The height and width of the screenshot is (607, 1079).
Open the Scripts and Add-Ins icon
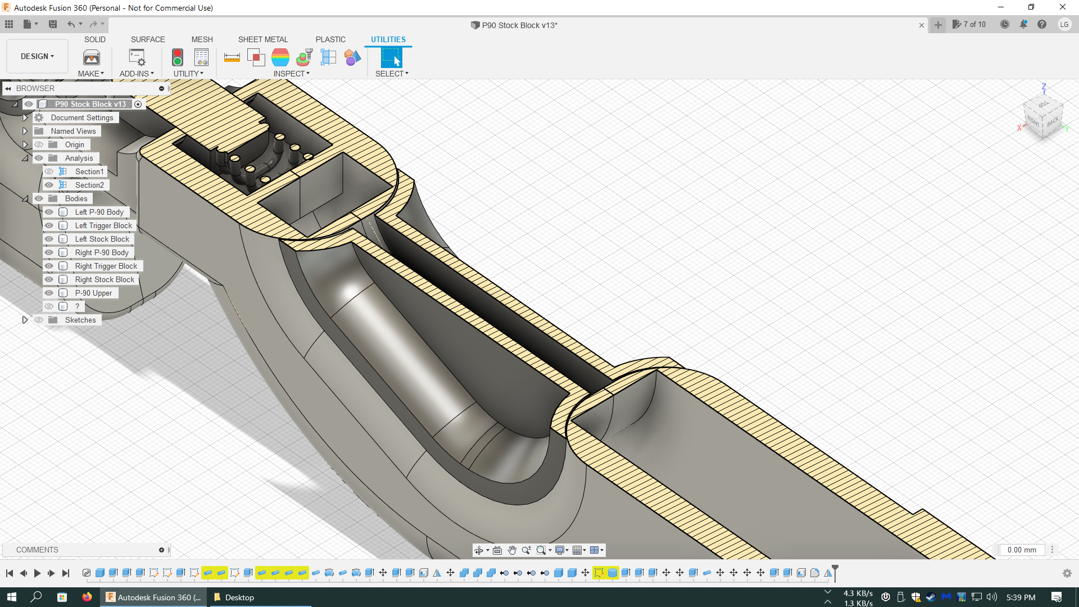137,57
